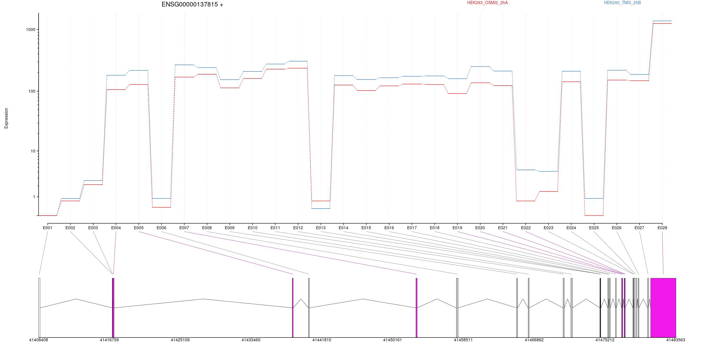Click exon label E006
The image size is (708, 354).
(161, 228)
